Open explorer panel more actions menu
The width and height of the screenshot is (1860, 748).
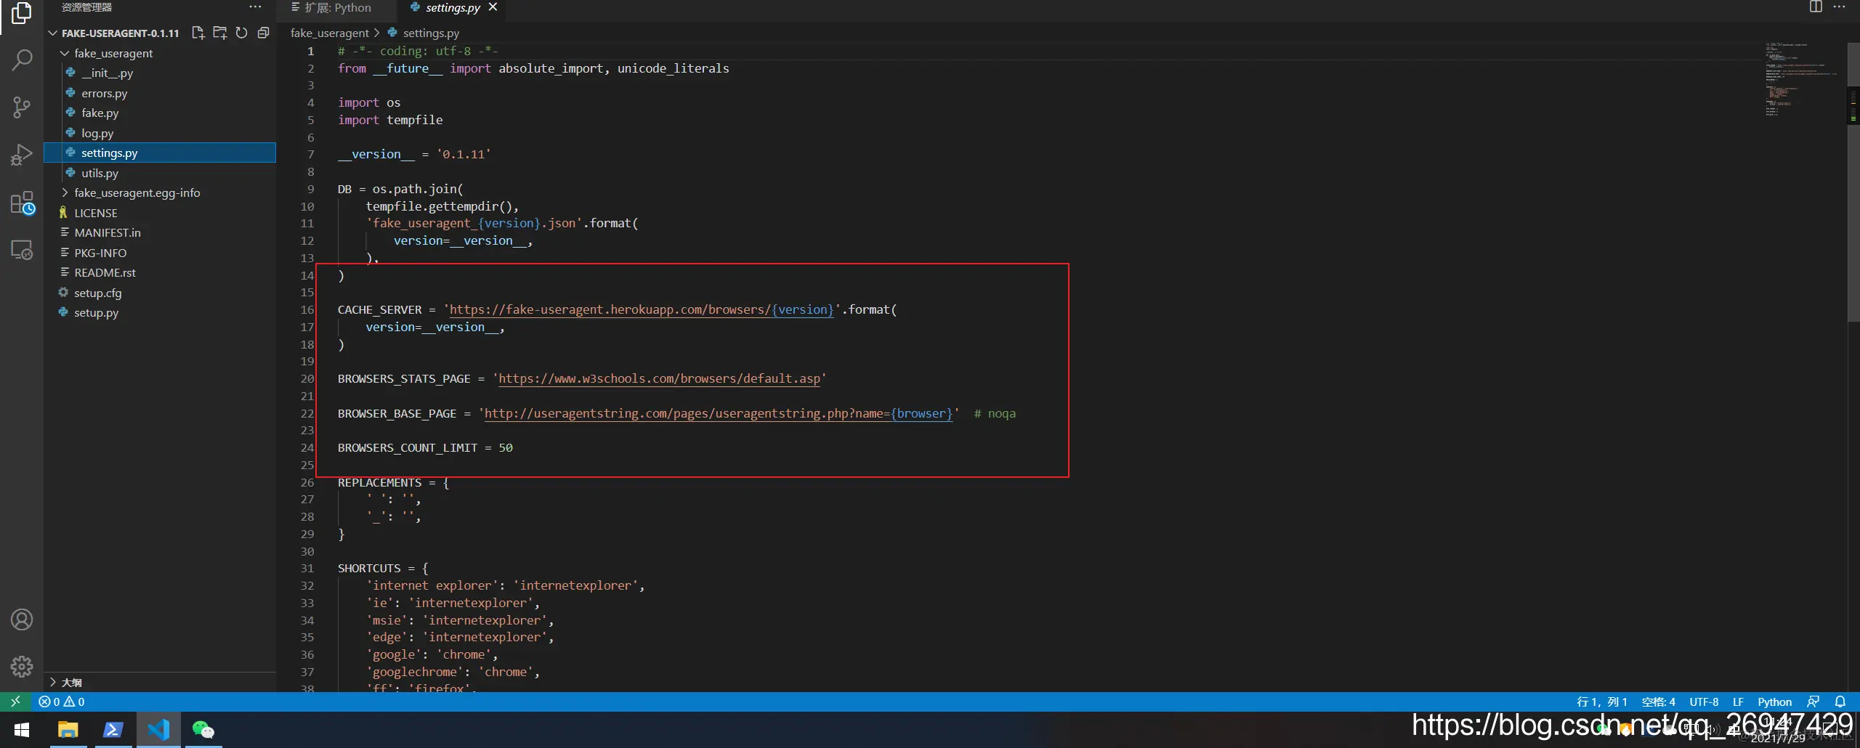point(255,7)
